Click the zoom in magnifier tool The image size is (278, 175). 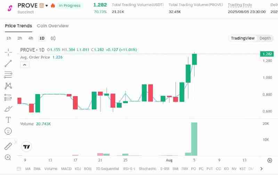(8, 157)
